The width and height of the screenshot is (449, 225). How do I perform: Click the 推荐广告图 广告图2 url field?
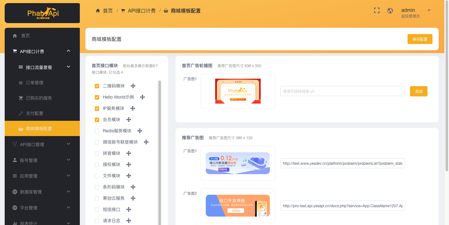(342, 206)
